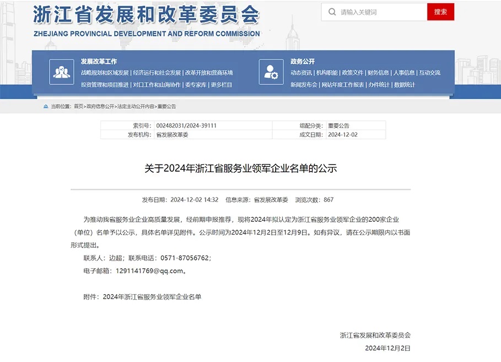Click the home icon beside 当前位置
The width and height of the screenshot is (501, 362).
click(x=46, y=107)
